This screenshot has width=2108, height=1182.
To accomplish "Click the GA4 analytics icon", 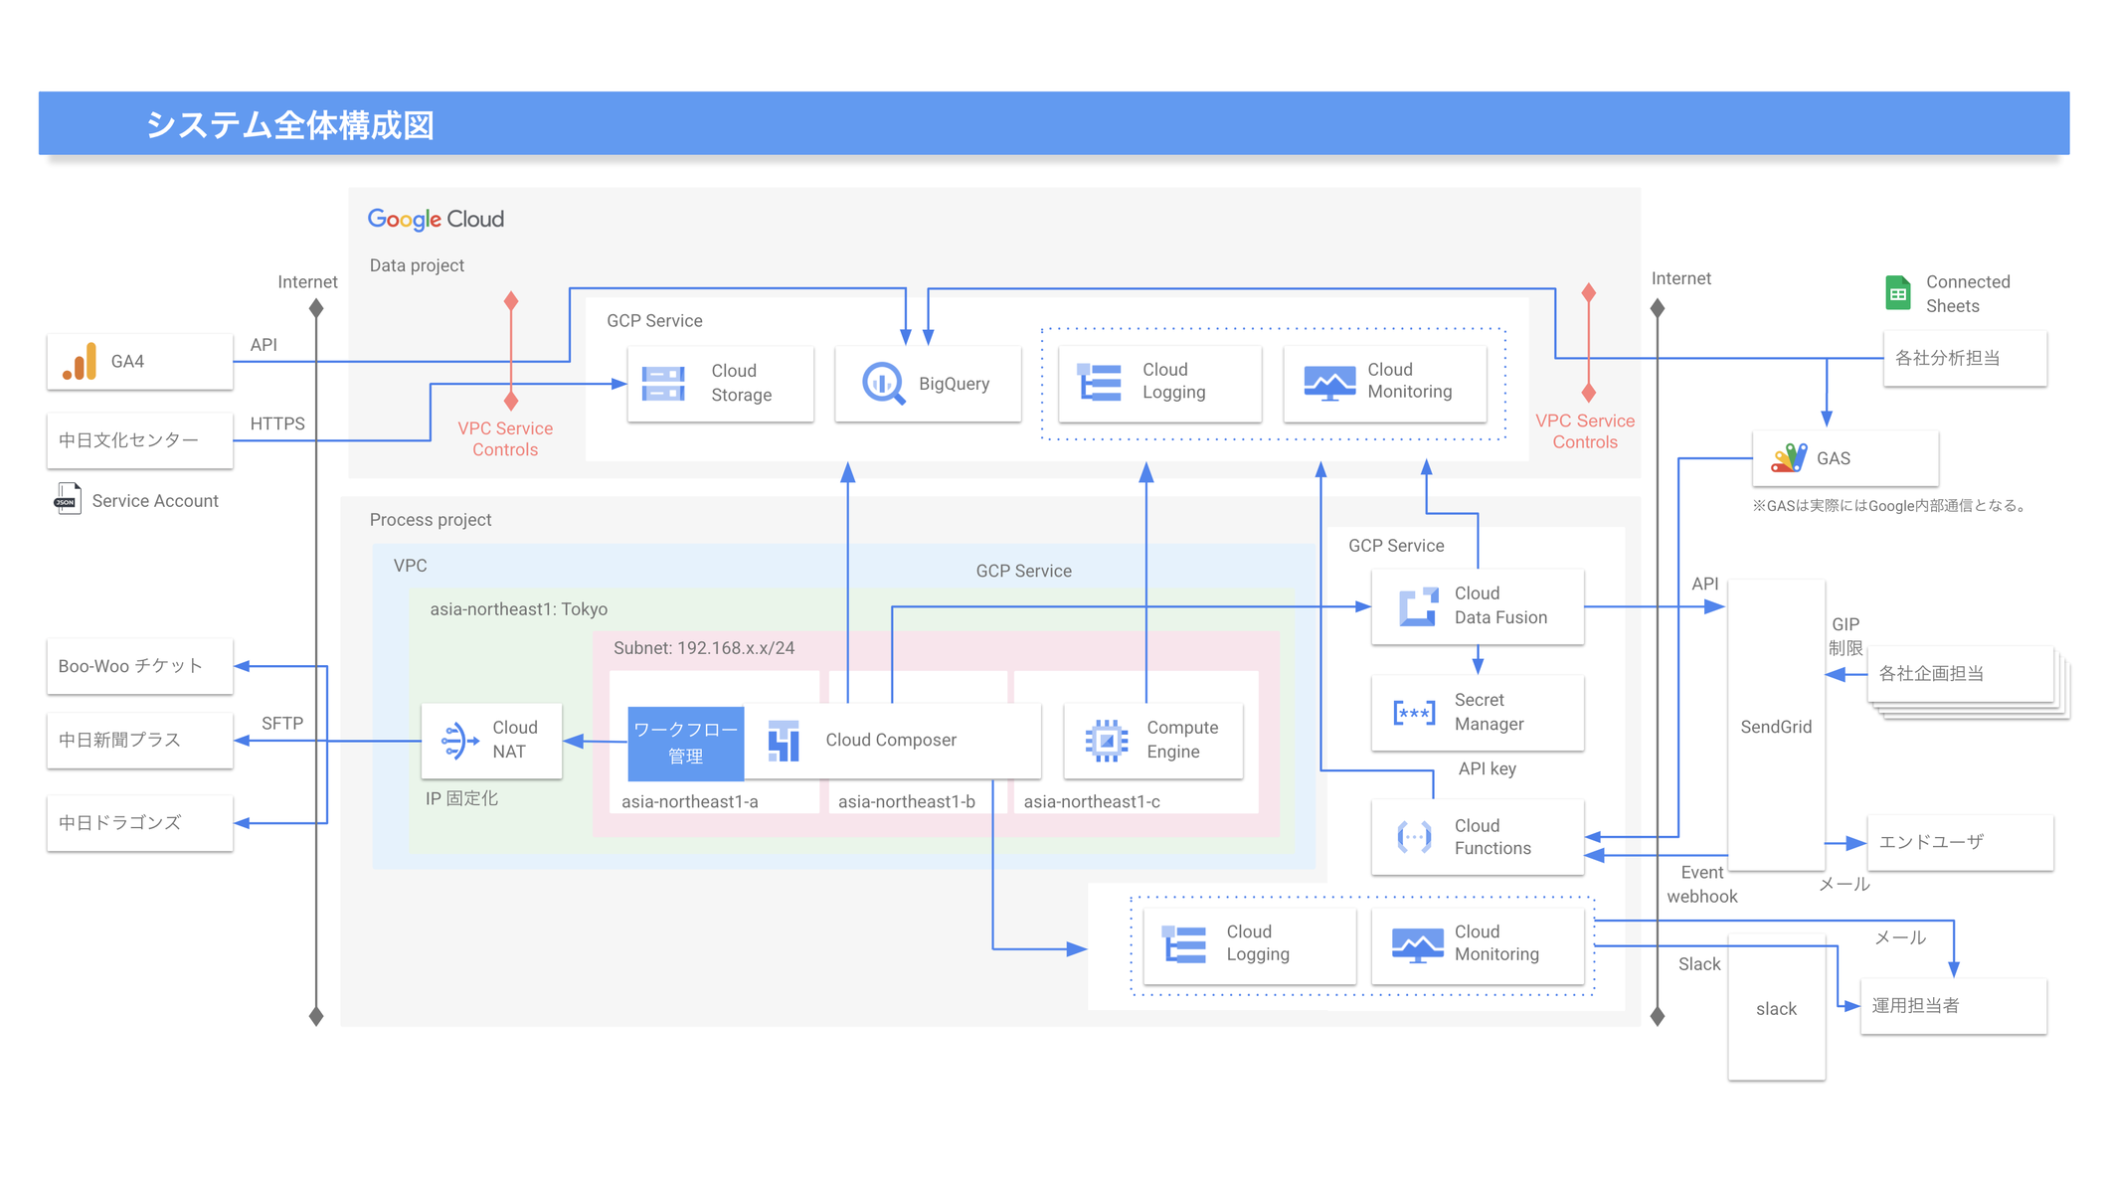I will pyautogui.click(x=80, y=361).
